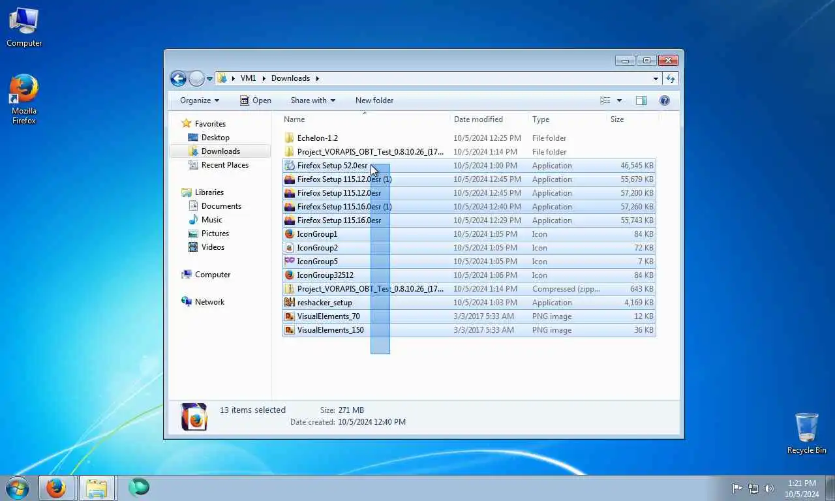835x501 pixels.
Task: Open the recent pages dropdown arrow
Action: 209,79
